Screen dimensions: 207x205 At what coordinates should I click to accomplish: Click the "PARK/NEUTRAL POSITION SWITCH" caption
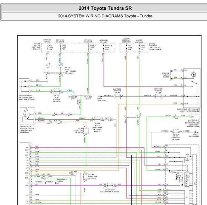[x=27, y=129]
